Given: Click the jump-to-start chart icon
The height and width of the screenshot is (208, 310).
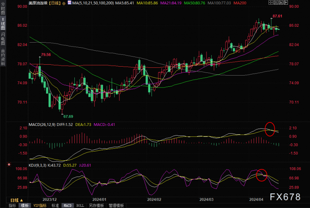Looking at the screenshot, I should pyautogui.click(x=276, y=2).
